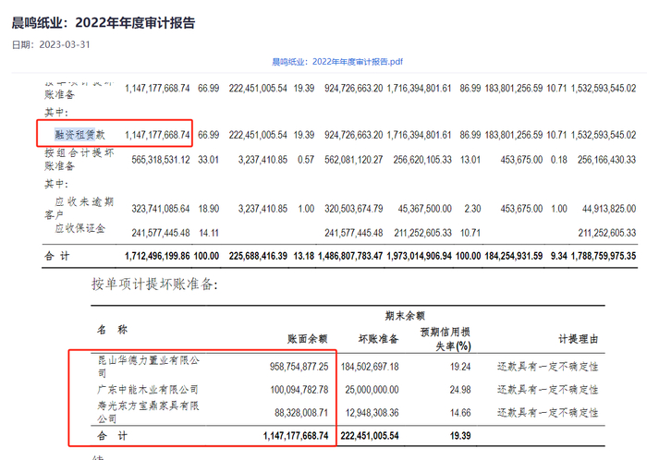The height and width of the screenshot is (460, 647).
Task: Click the 期末余额 column group header
Action: click(x=405, y=316)
